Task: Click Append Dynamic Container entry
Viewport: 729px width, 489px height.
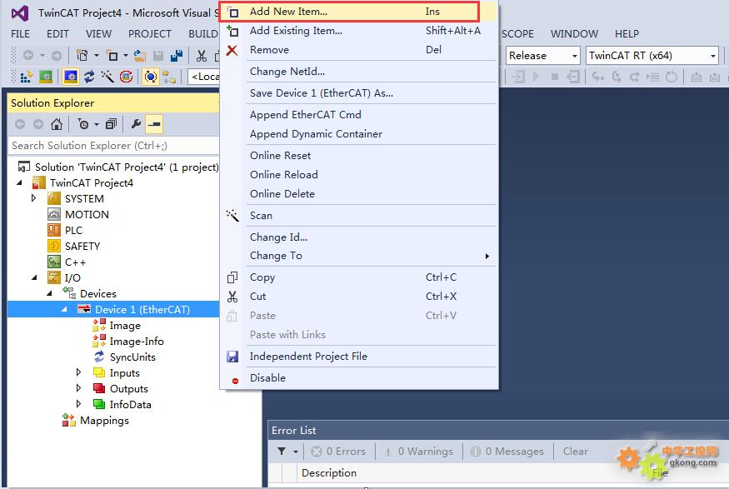Action: tap(359, 134)
